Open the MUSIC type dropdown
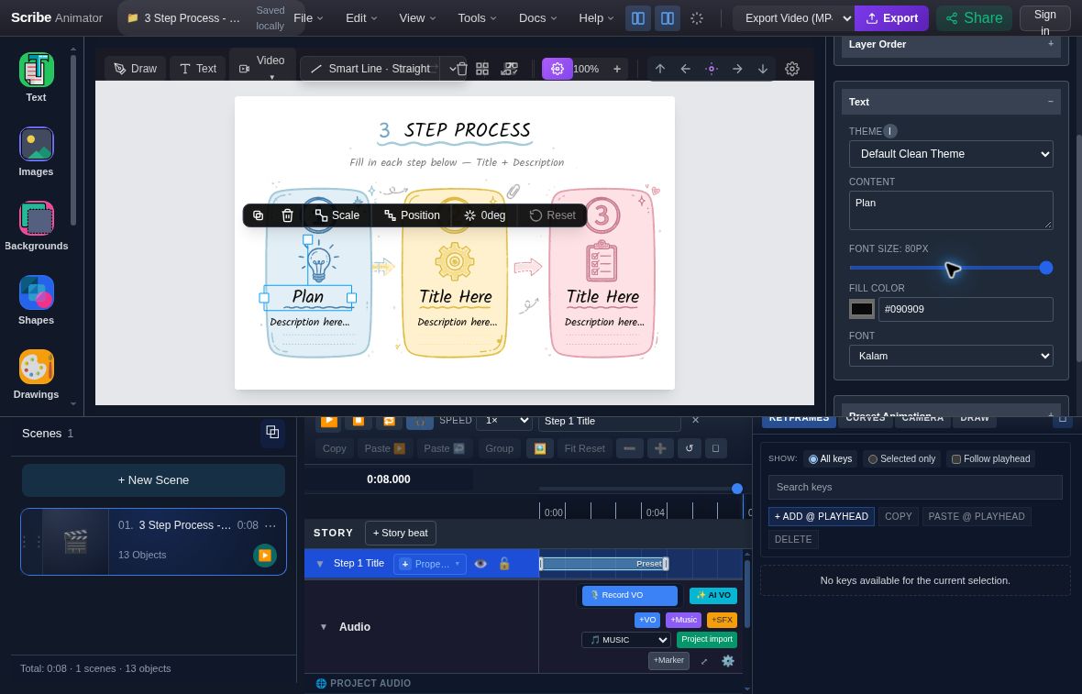The width and height of the screenshot is (1082, 694). click(626, 640)
